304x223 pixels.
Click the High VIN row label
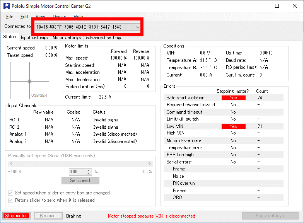[176, 133]
